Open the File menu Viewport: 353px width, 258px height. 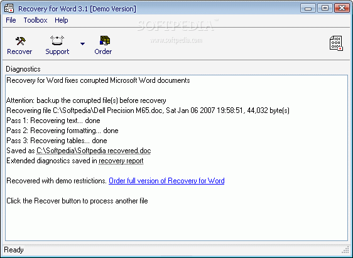(x=11, y=20)
